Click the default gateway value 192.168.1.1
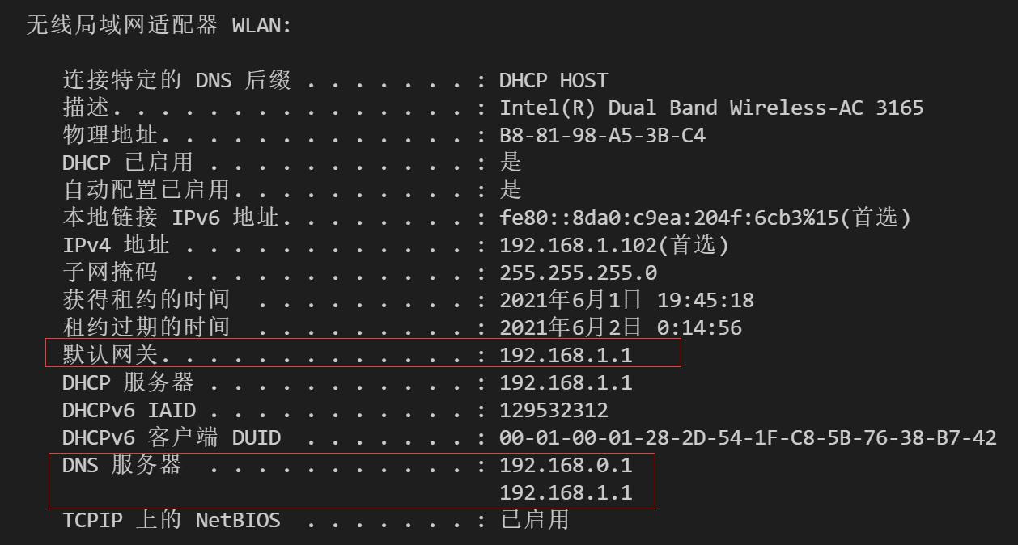Screen dimensions: 1018x545 click(x=566, y=355)
